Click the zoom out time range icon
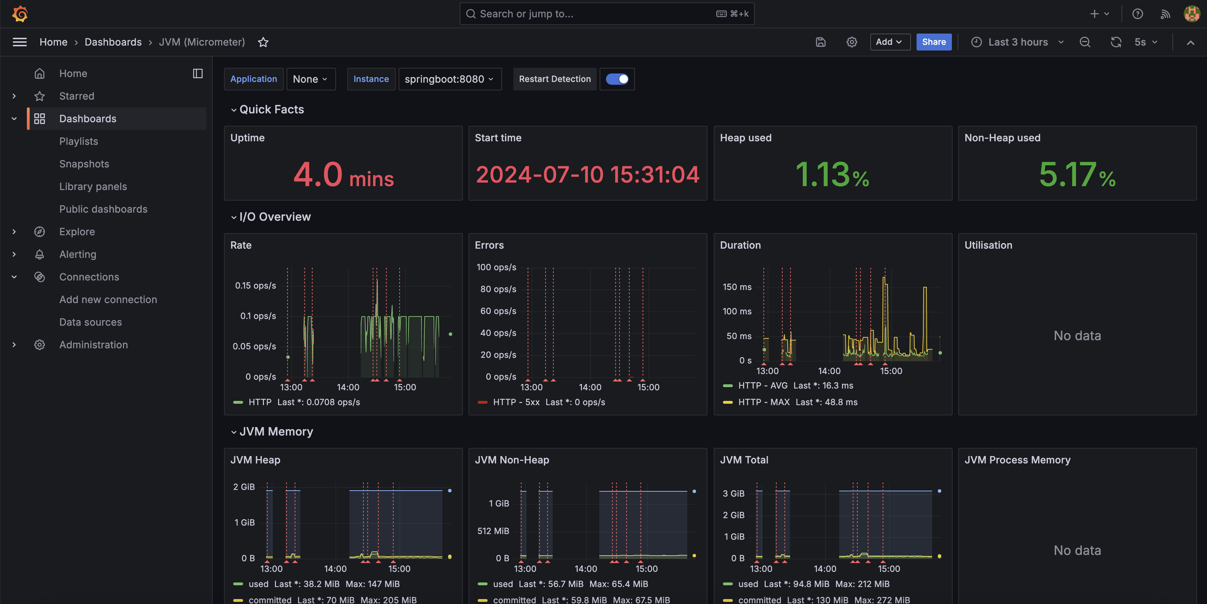The image size is (1207, 604). point(1085,42)
